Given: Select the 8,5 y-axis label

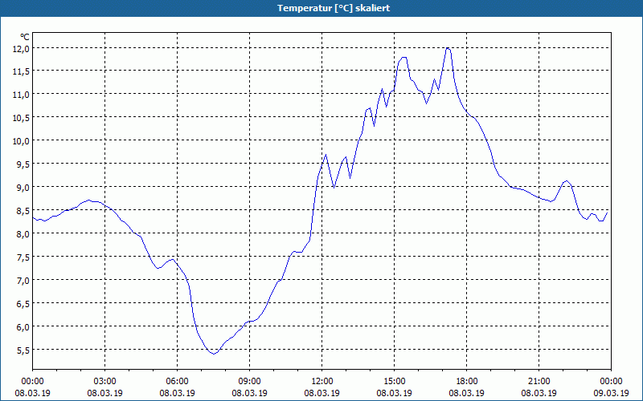Looking at the screenshot, I should (x=24, y=211).
